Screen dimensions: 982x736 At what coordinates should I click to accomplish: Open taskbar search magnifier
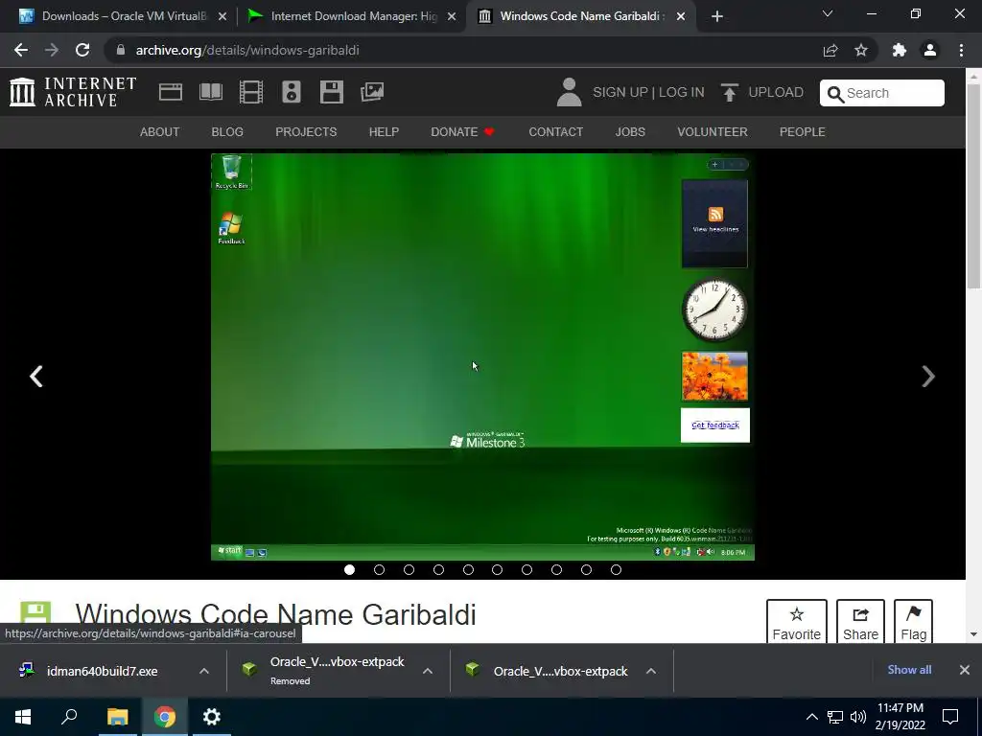(69, 717)
